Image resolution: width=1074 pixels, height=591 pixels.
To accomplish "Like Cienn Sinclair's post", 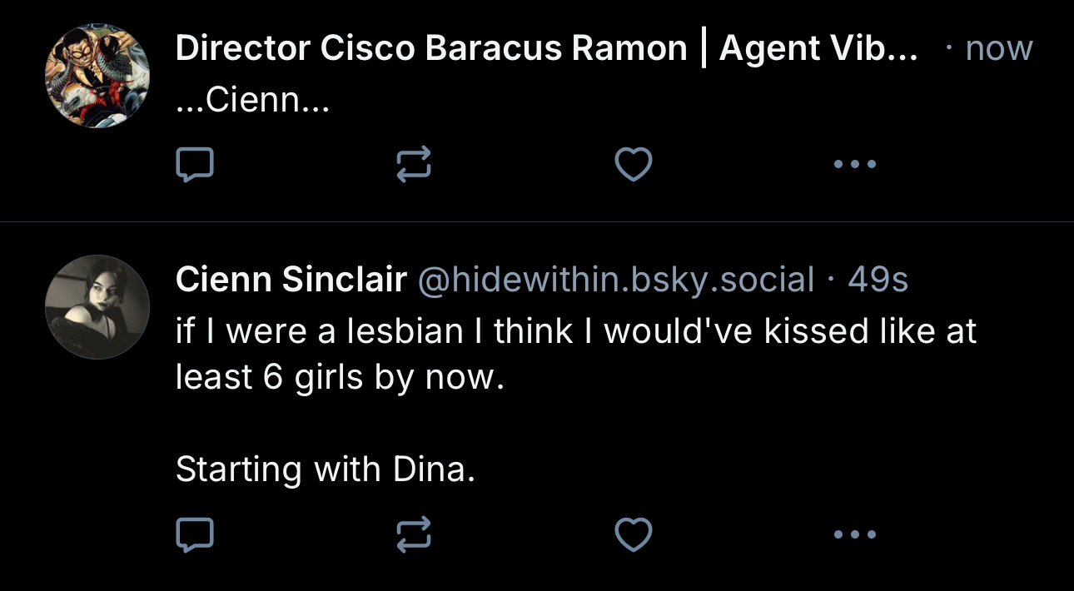I will pos(633,534).
